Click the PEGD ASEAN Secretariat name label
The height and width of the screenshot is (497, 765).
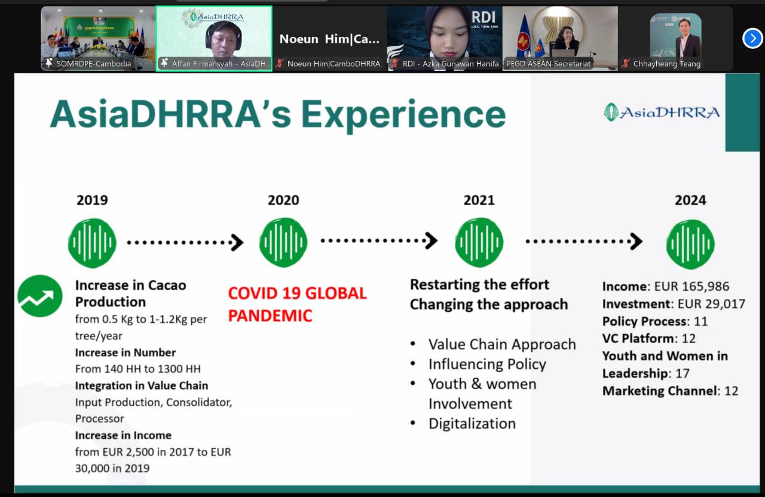click(x=548, y=64)
